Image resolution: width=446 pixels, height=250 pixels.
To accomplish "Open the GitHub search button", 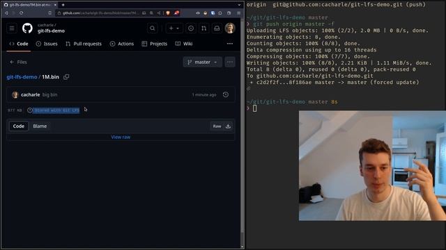I will point(153,28).
